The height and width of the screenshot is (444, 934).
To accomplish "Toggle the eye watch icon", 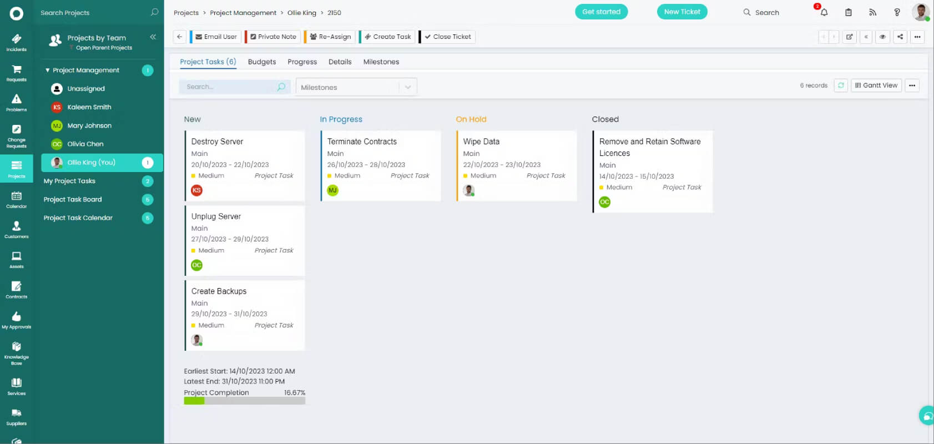I will pyautogui.click(x=882, y=37).
